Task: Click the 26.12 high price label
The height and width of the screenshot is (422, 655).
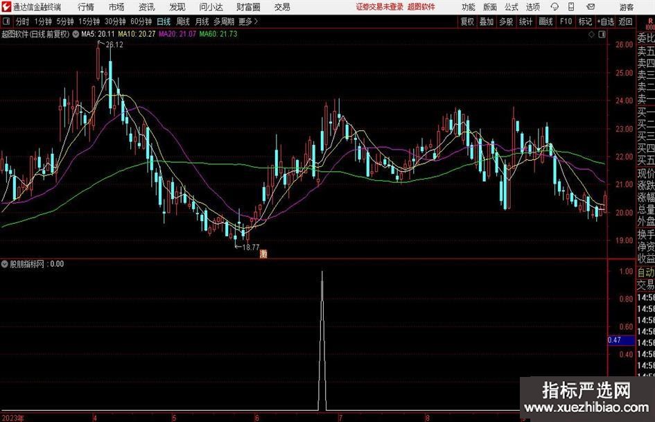Action: pyautogui.click(x=114, y=45)
